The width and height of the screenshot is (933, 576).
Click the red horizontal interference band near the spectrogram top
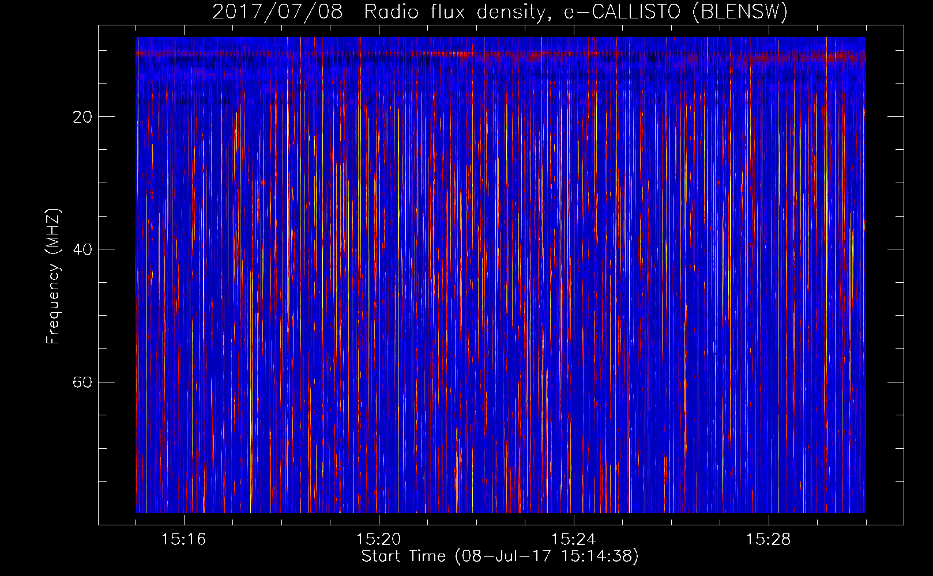[x=501, y=55]
